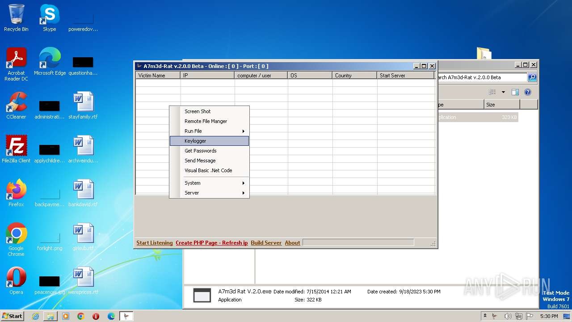Open Edge from the taskbar
The image size is (572, 322).
[111, 316]
